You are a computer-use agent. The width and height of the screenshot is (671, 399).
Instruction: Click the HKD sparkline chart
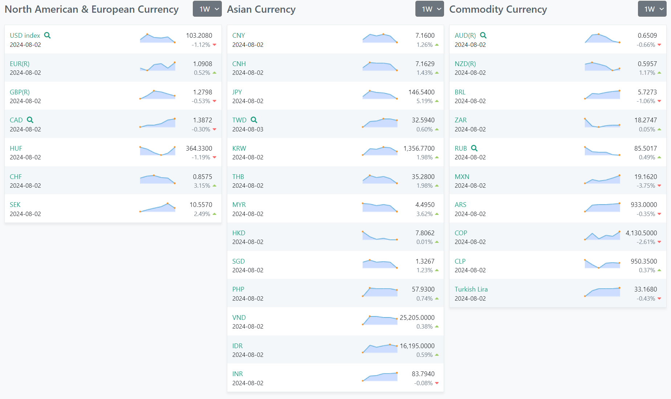(380, 236)
